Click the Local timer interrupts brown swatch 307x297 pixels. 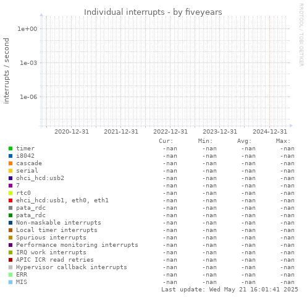pyautogui.click(x=11, y=230)
